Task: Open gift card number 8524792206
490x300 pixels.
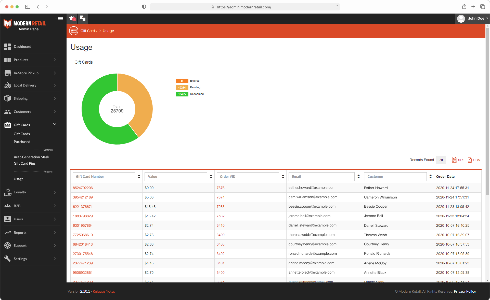Action: (83, 188)
